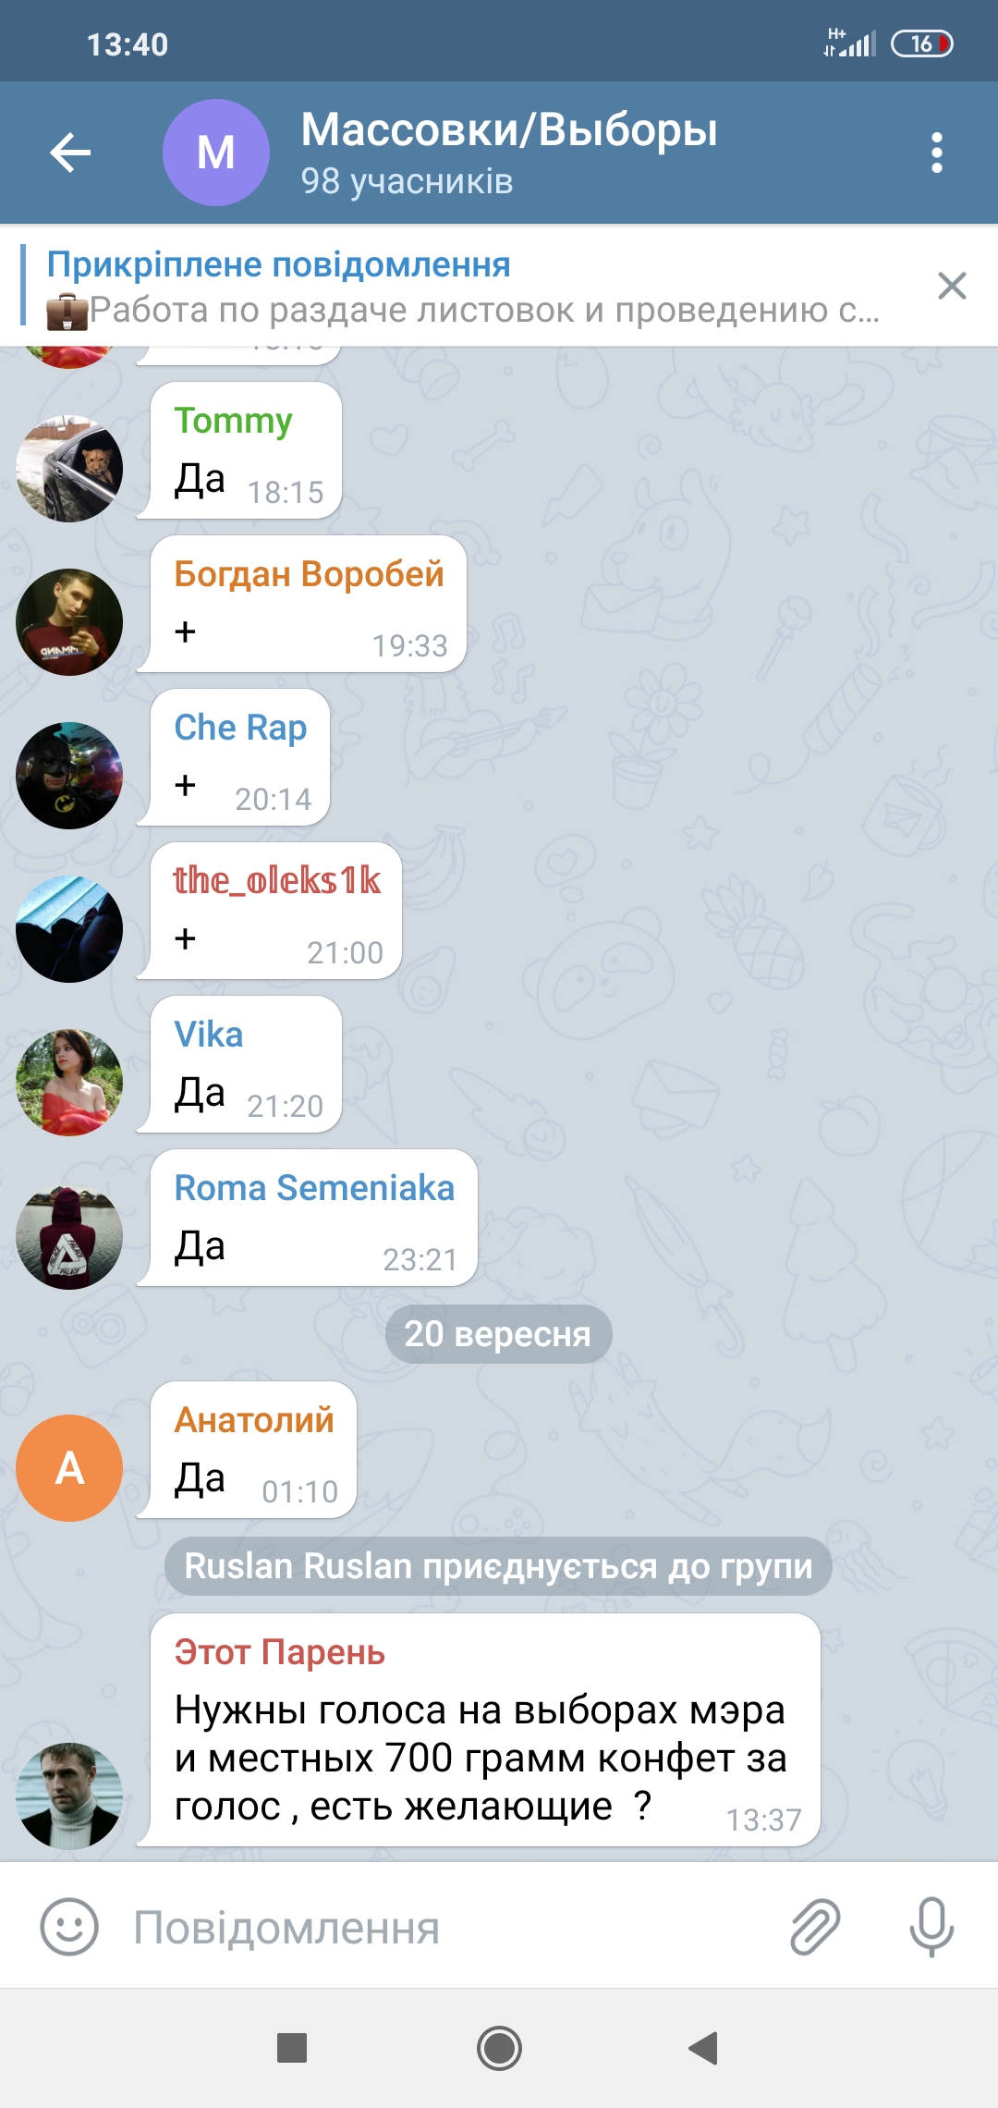
Task: Dismiss the pinned message with X
Action: [952, 286]
